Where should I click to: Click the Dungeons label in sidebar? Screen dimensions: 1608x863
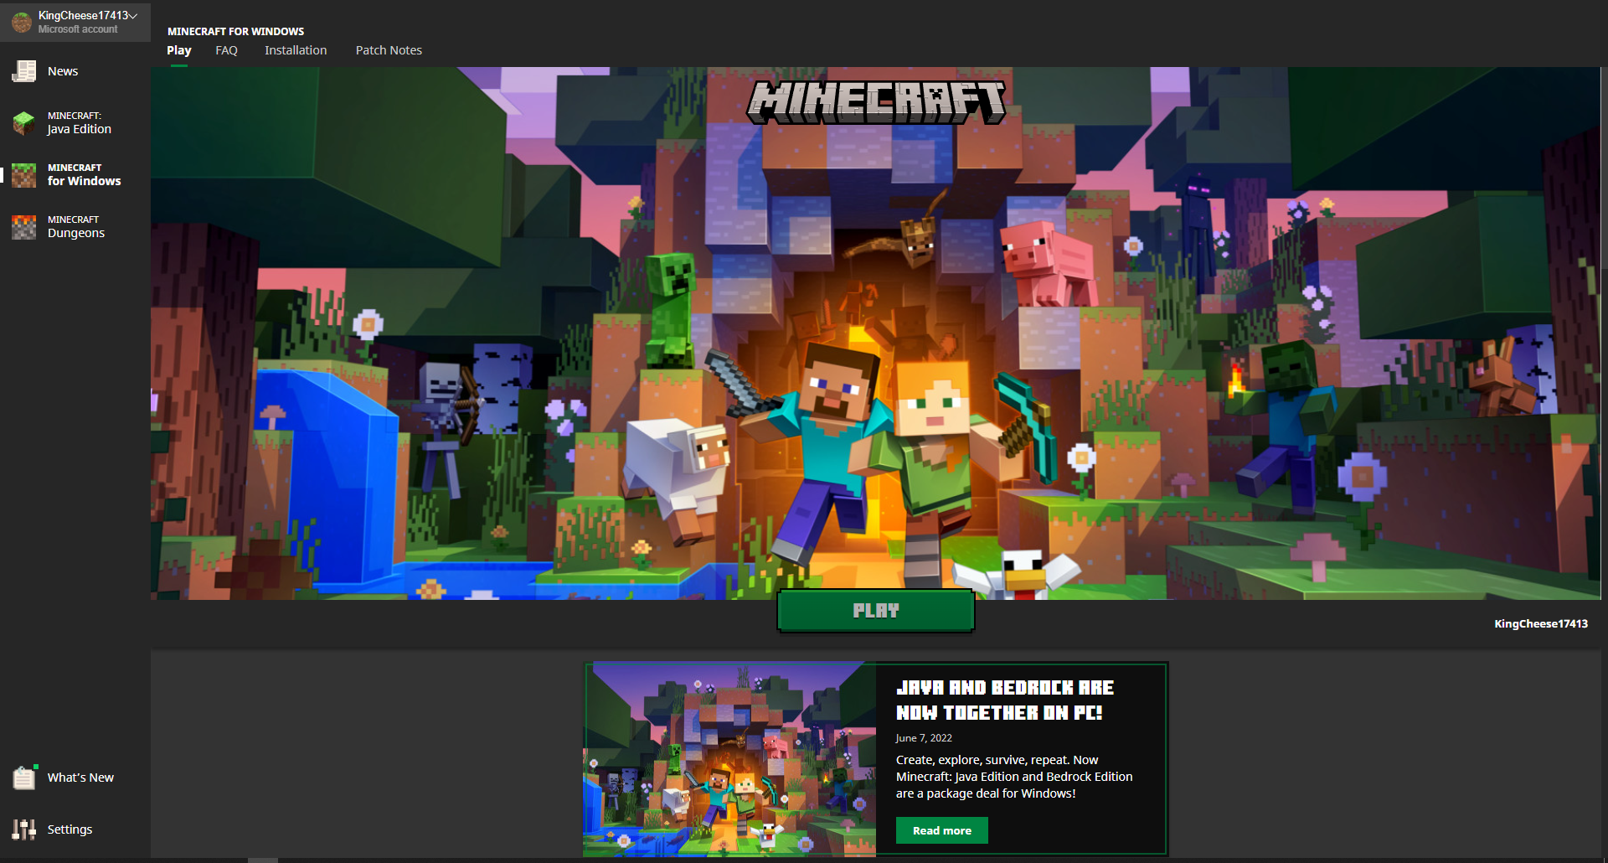[x=76, y=233]
